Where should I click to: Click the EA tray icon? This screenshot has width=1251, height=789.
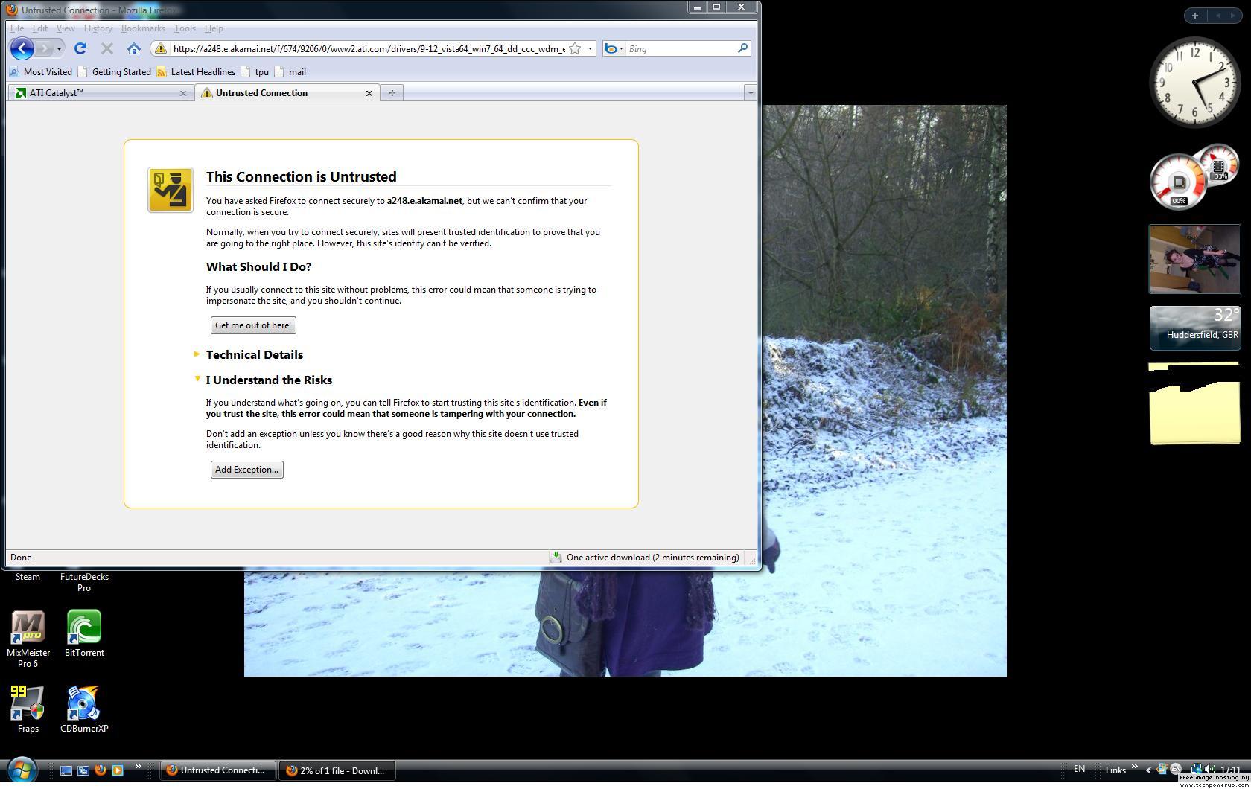tap(1176, 770)
